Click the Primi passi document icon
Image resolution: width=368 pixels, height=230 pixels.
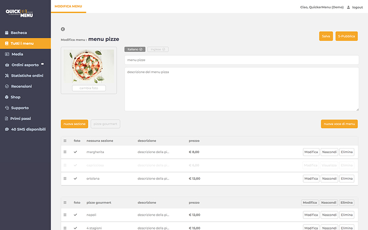pyautogui.click(x=7, y=118)
